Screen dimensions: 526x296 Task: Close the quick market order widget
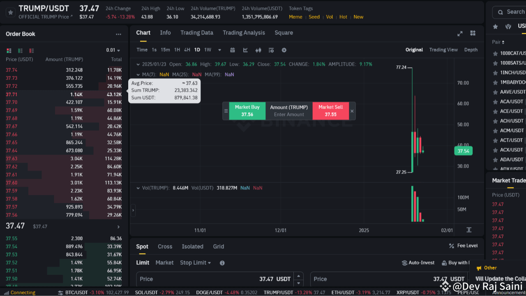pos(352,111)
